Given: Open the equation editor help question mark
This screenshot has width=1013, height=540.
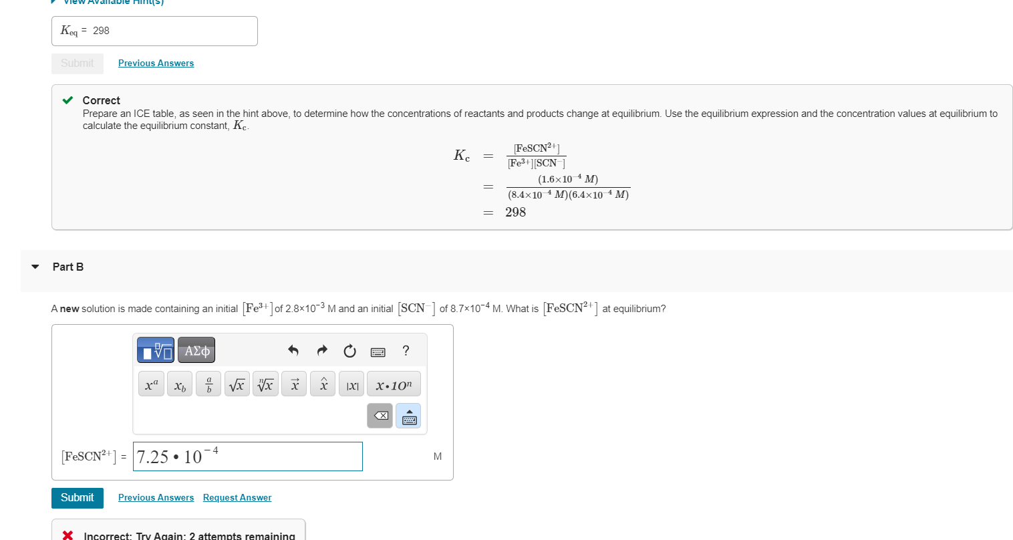Looking at the screenshot, I should point(405,350).
